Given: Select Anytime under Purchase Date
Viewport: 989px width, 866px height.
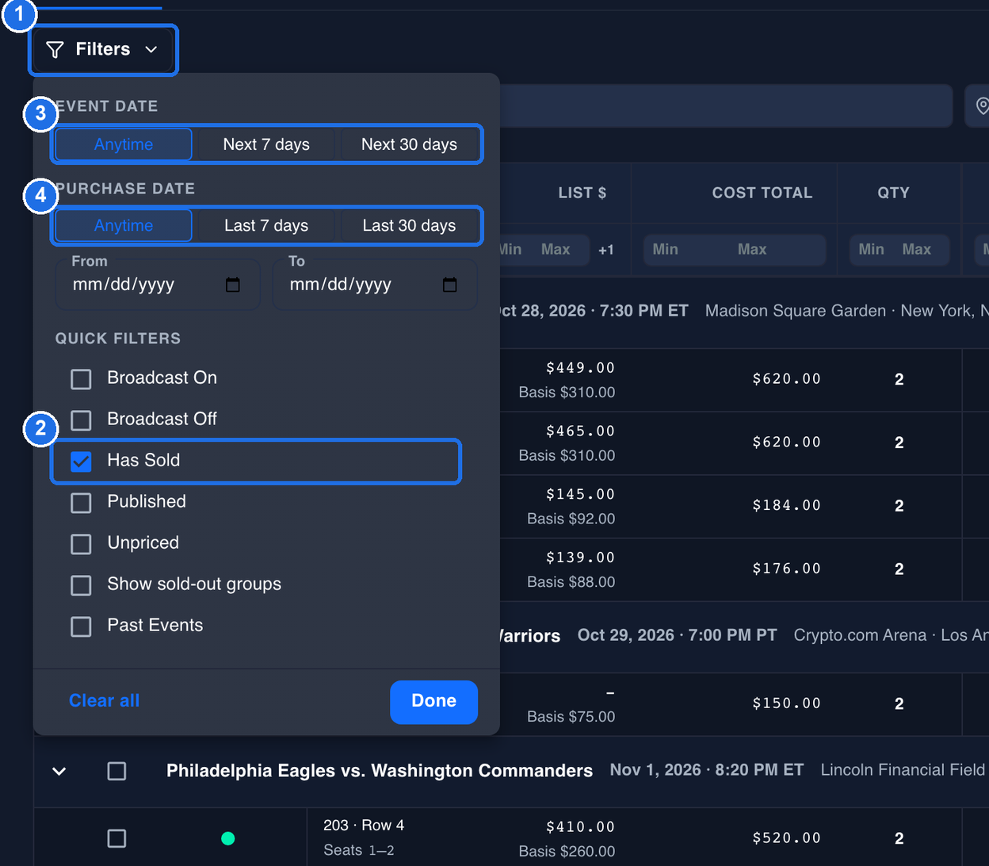Looking at the screenshot, I should [124, 225].
